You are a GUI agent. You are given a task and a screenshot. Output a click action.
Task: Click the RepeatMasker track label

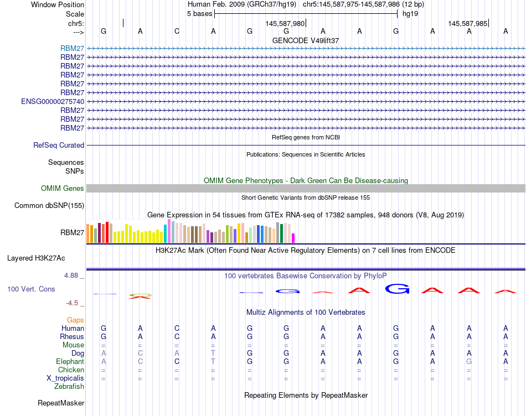(61, 403)
